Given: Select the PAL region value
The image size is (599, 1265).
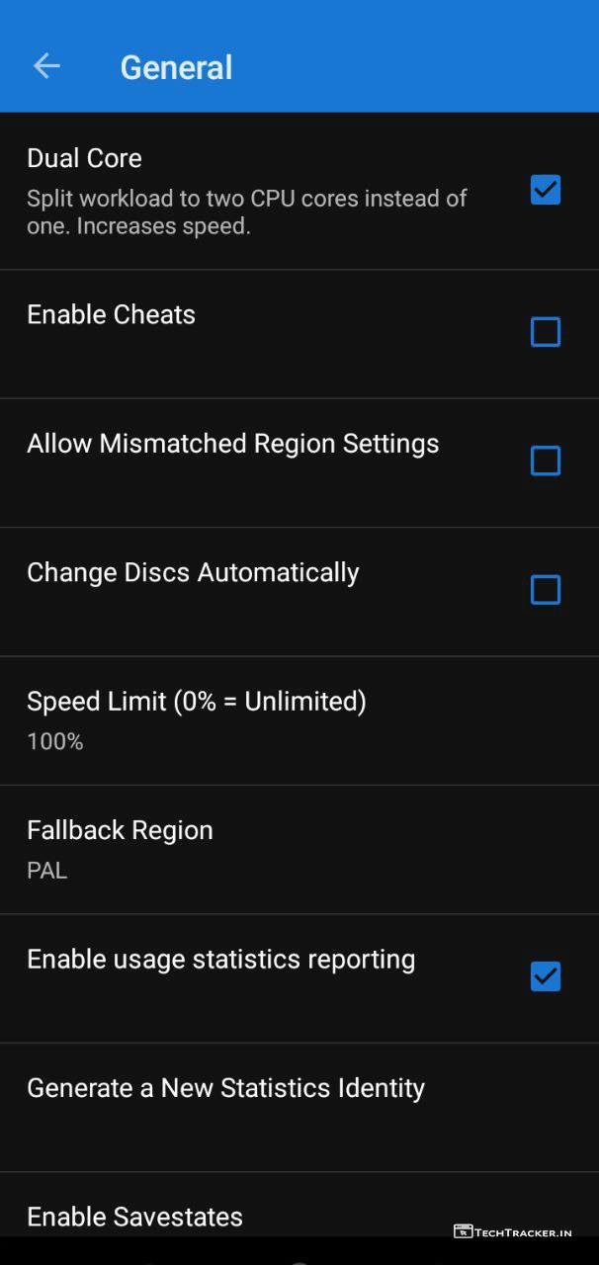Looking at the screenshot, I should coord(47,871).
